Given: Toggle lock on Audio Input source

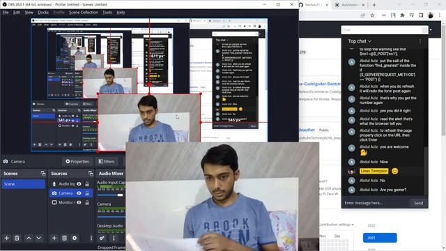Looking at the screenshot, I should (87, 184).
